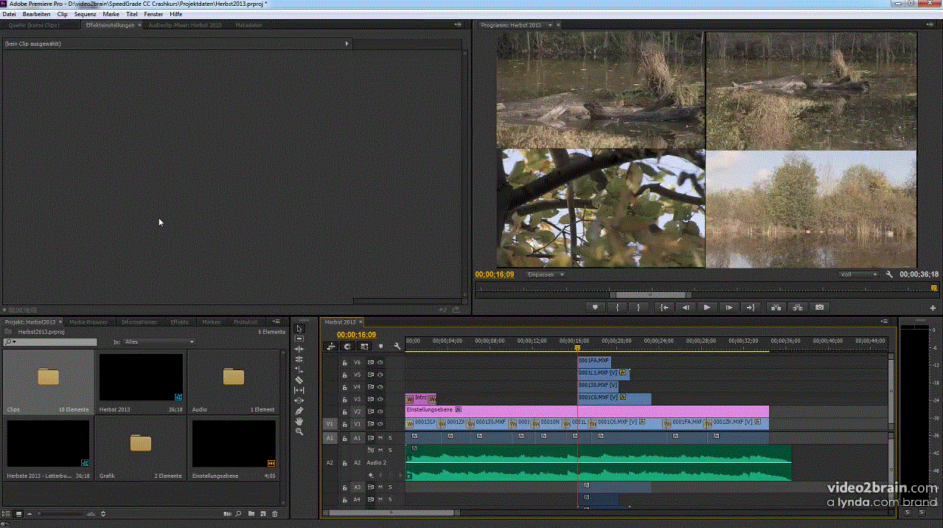Viewport: 943px width, 528px height.
Task: Export frame with the camera icon
Action: (x=819, y=308)
